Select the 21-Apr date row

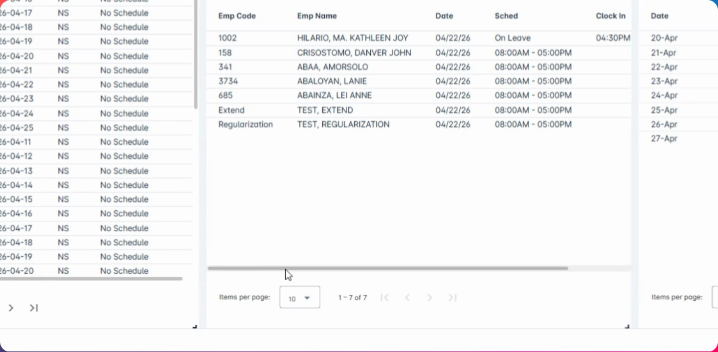click(x=664, y=53)
